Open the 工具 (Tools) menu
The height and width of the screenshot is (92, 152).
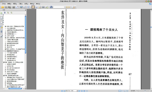pyautogui.click(x=21, y=4)
